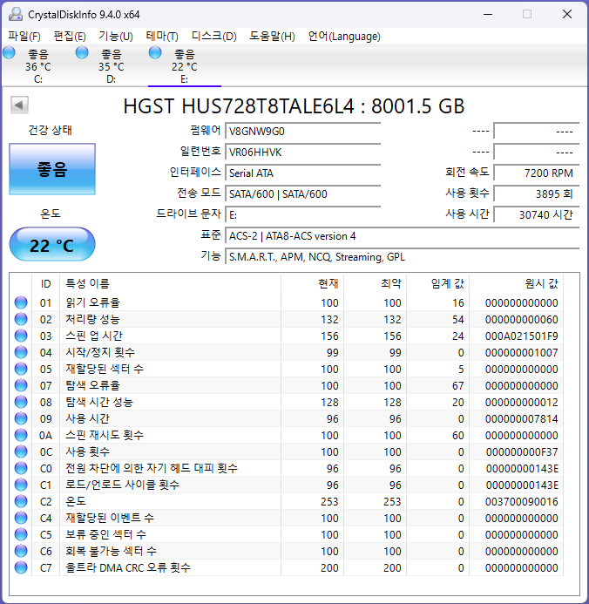Open the 언어(Language) menu
The image size is (589, 604).
[x=344, y=37]
